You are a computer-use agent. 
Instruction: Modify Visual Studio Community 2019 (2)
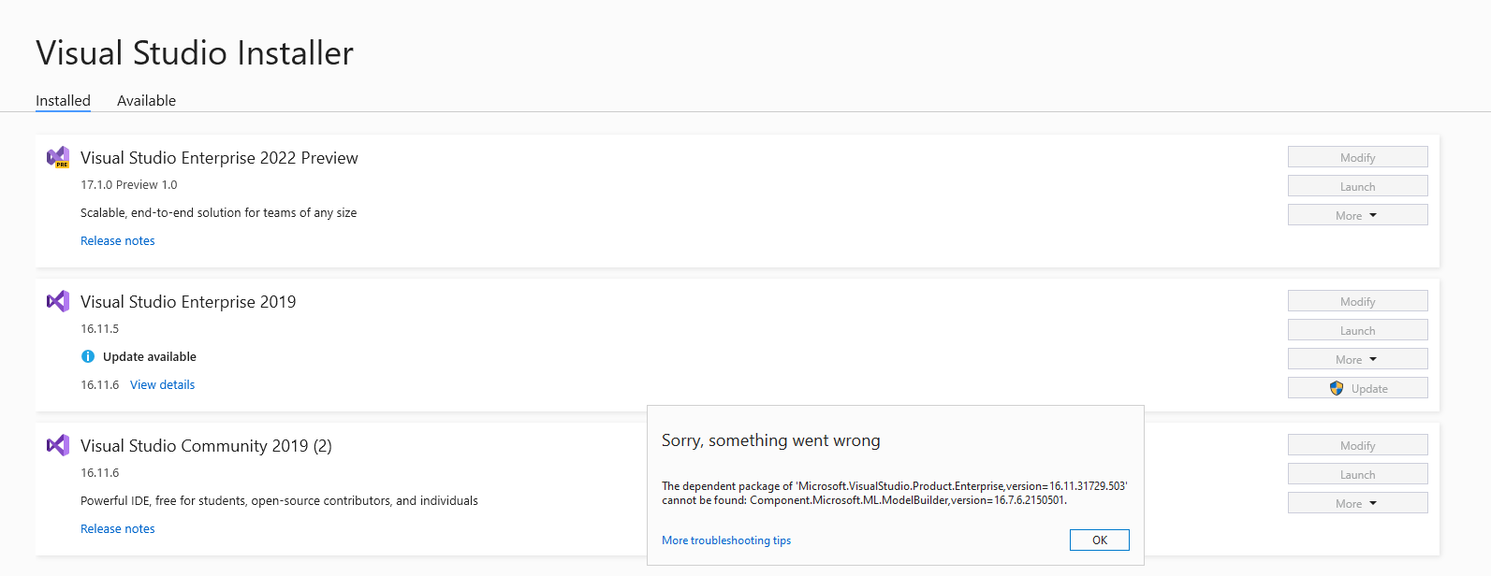click(x=1357, y=445)
